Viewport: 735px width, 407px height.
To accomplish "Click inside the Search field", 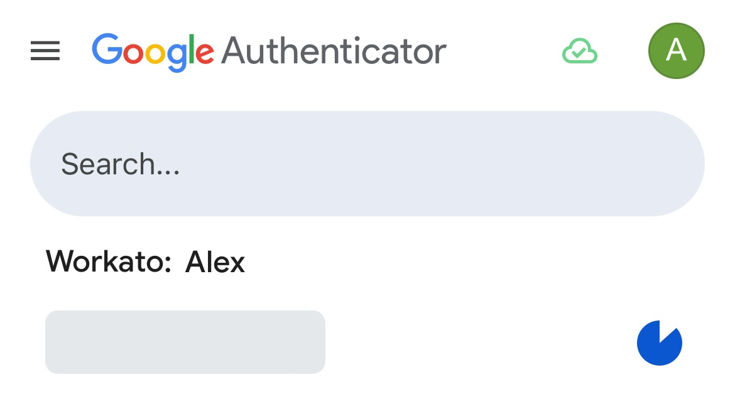I will [367, 163].
